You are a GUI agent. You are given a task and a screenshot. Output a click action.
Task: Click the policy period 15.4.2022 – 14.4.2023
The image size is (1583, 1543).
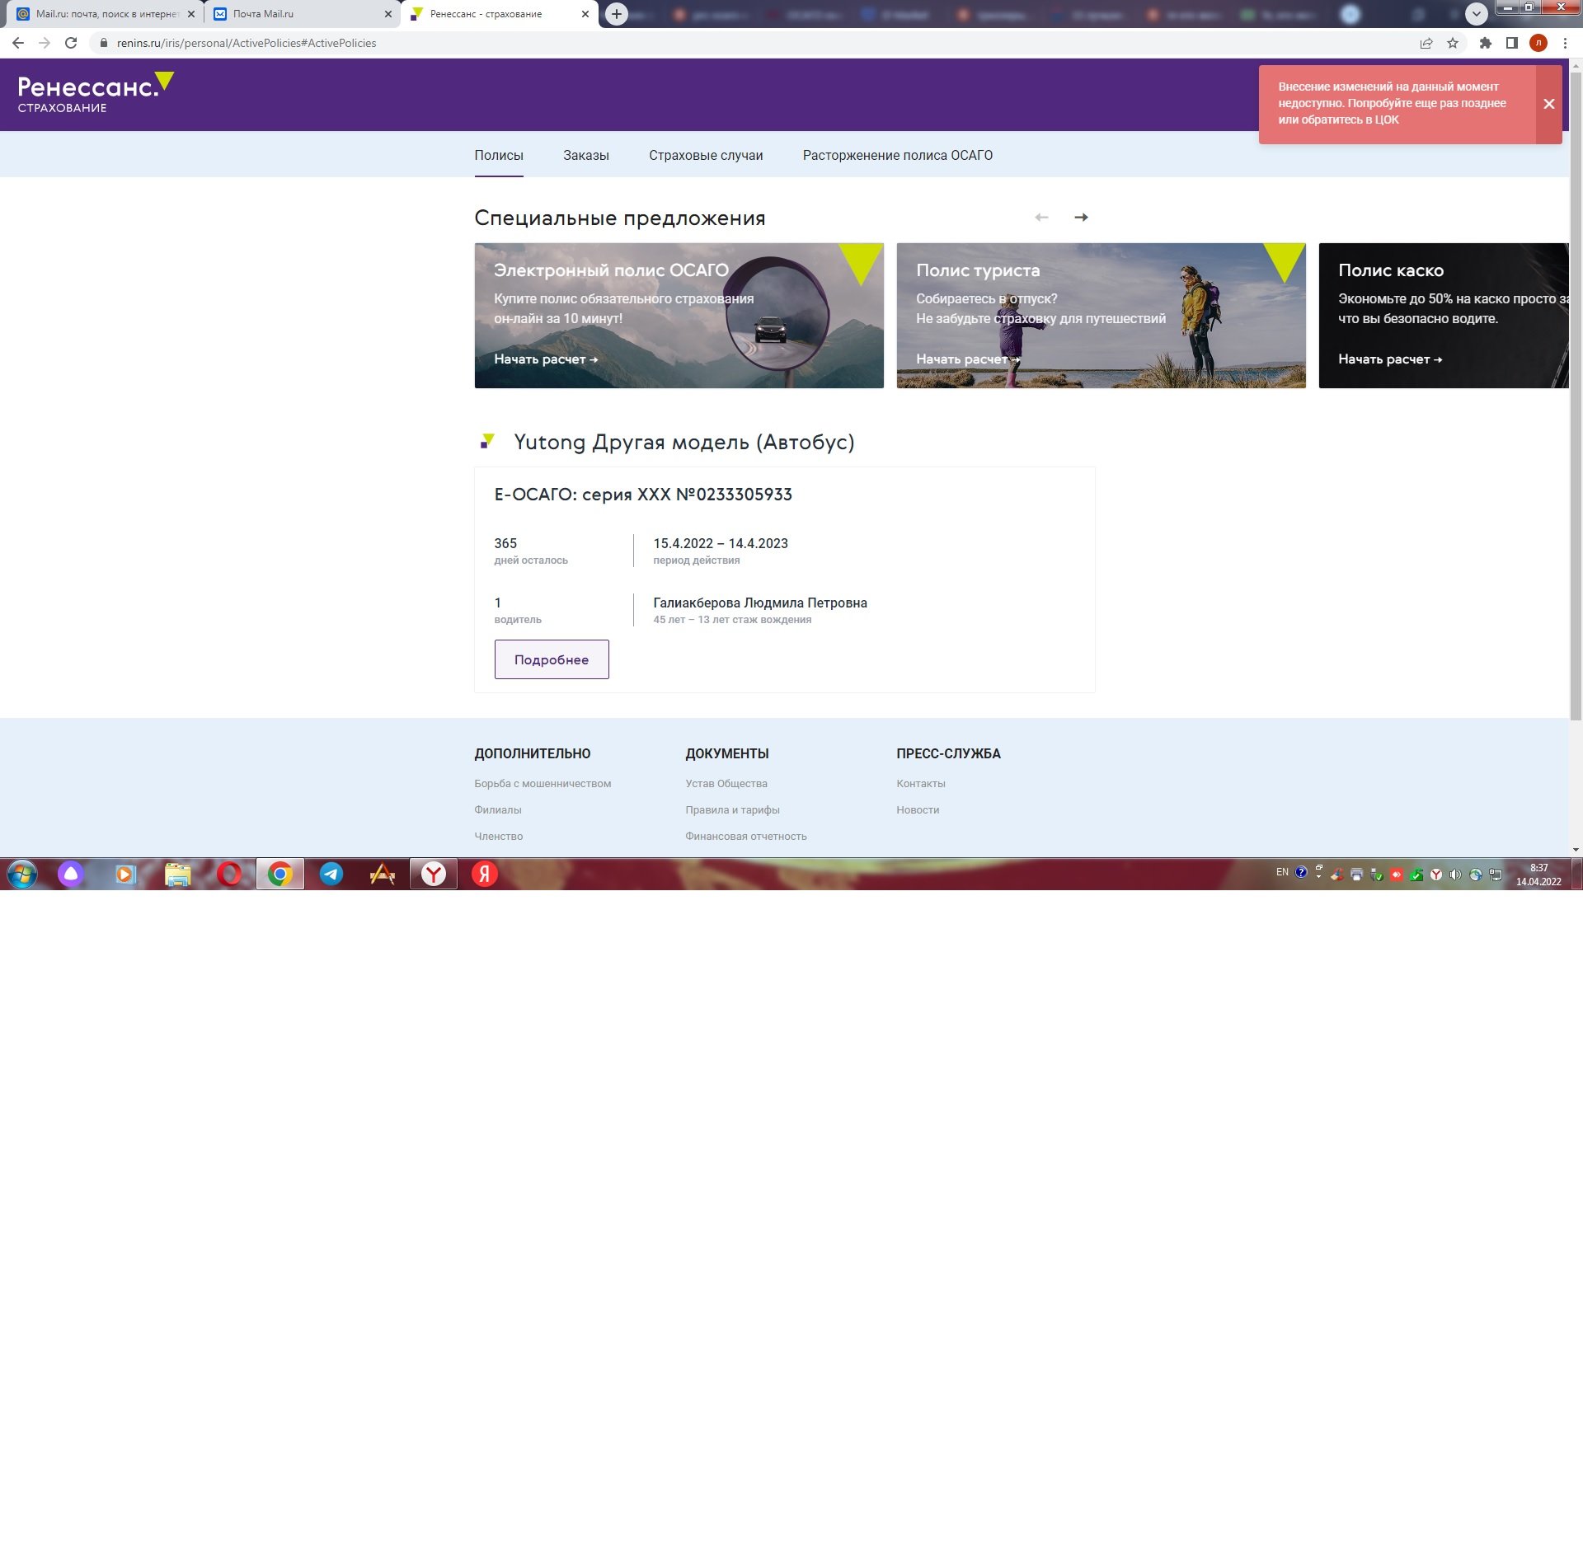721,543
